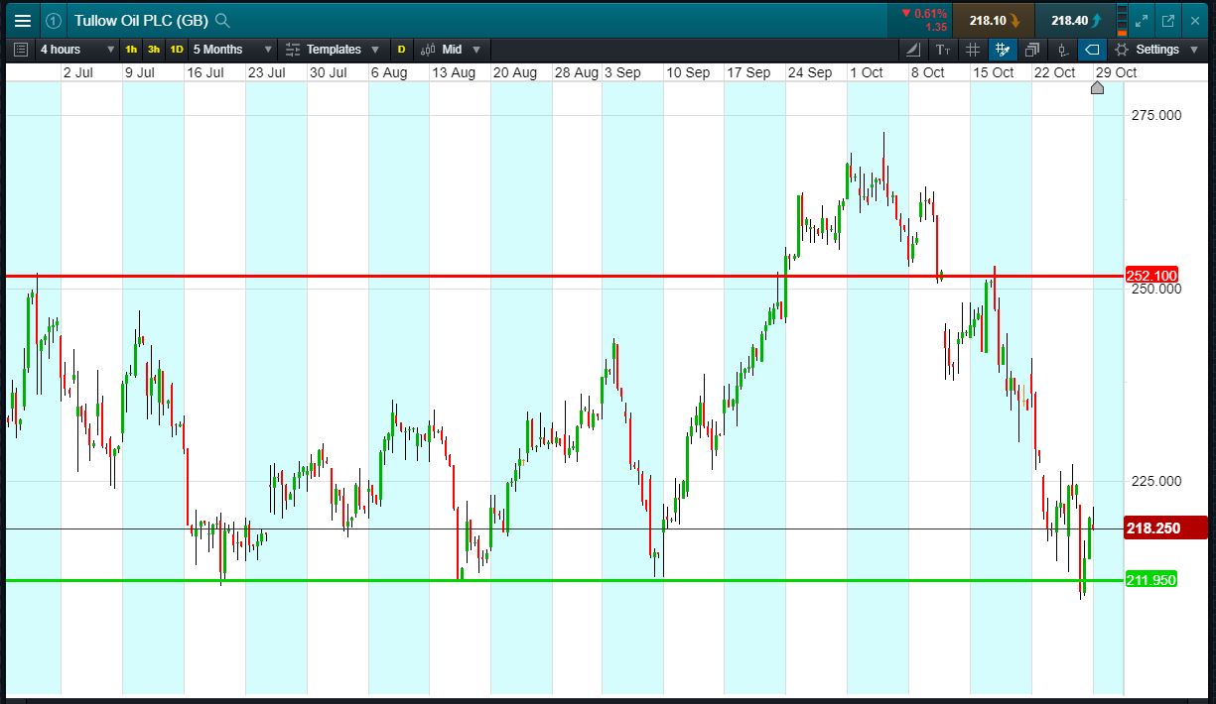Pop out the chart into new window
This screenshot has height=704, width=1216.
pyautogui.click(x=1168, y=20)
